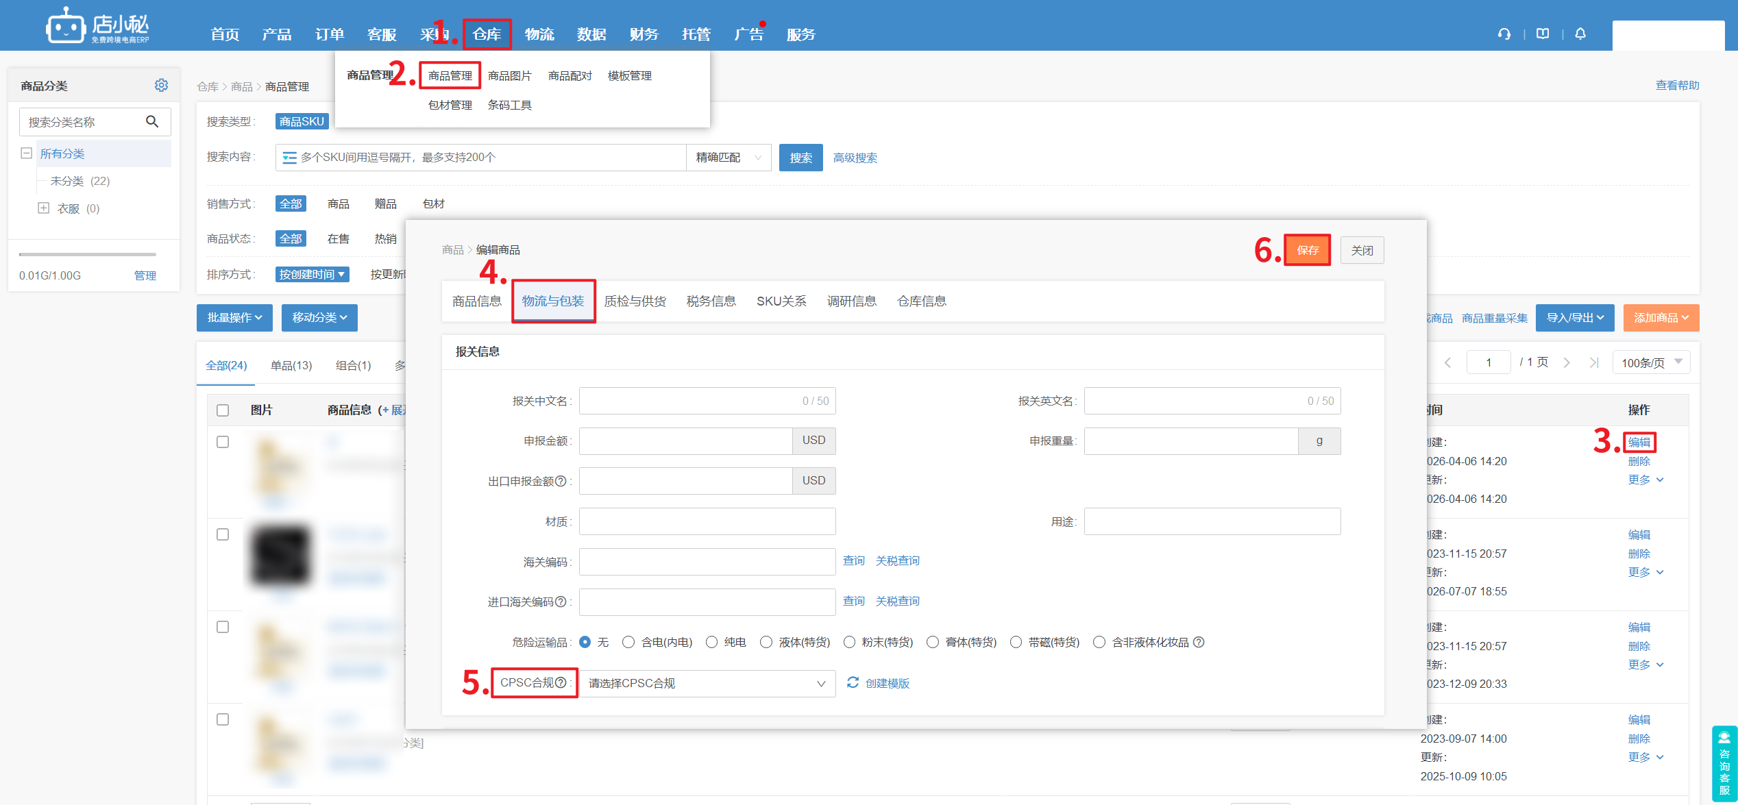Expand the 衣服 category tree node

click(x=43, y=208)
